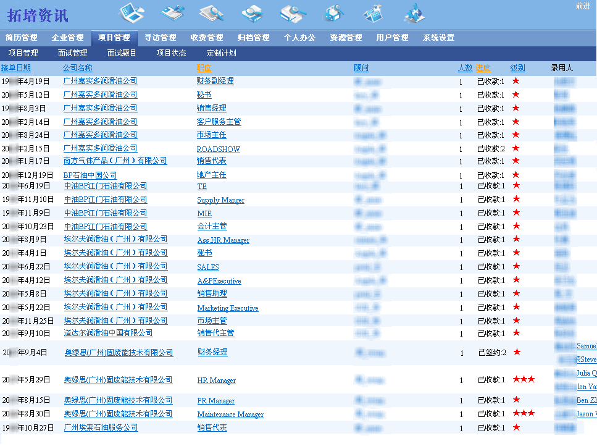Click the 已签约:2 progress status text
The width and height of the screenshot is (597, 446).
(x=492, y=353)
